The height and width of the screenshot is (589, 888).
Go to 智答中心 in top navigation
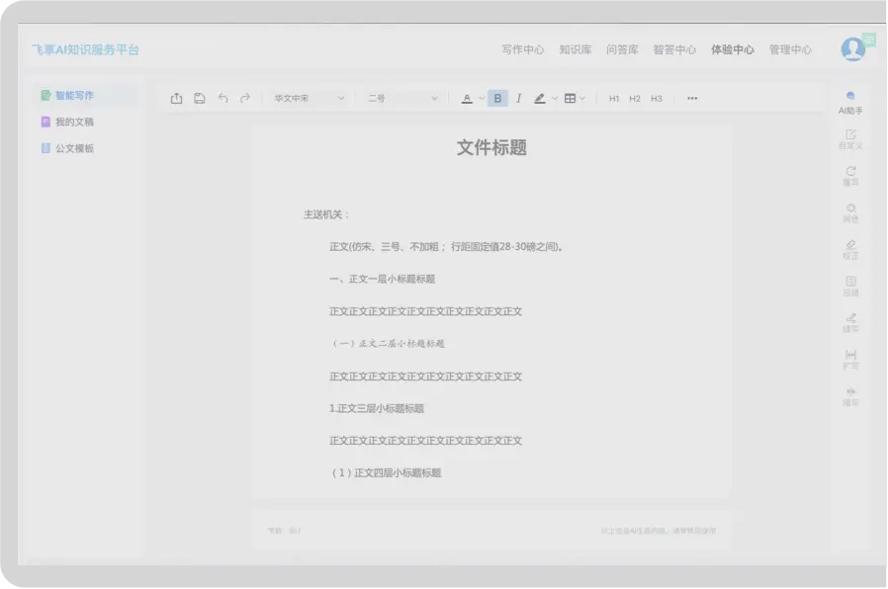coord(674,49)
